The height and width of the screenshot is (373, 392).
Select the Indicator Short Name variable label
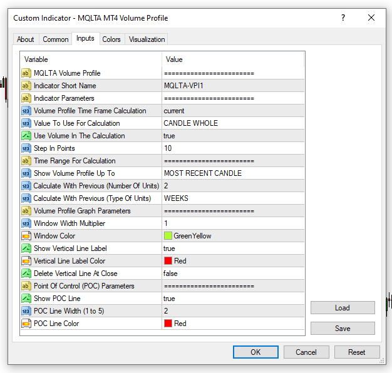(64, 86)
